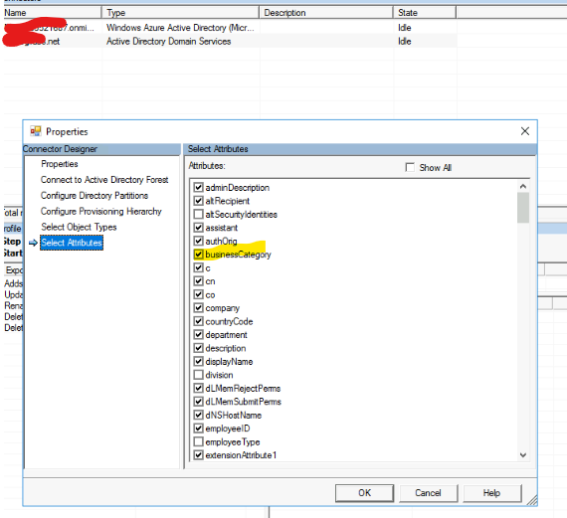Screen dimensions: 567x518
Task: Uncheck the altRecipient attribute
Action: [x=198, y=201]
